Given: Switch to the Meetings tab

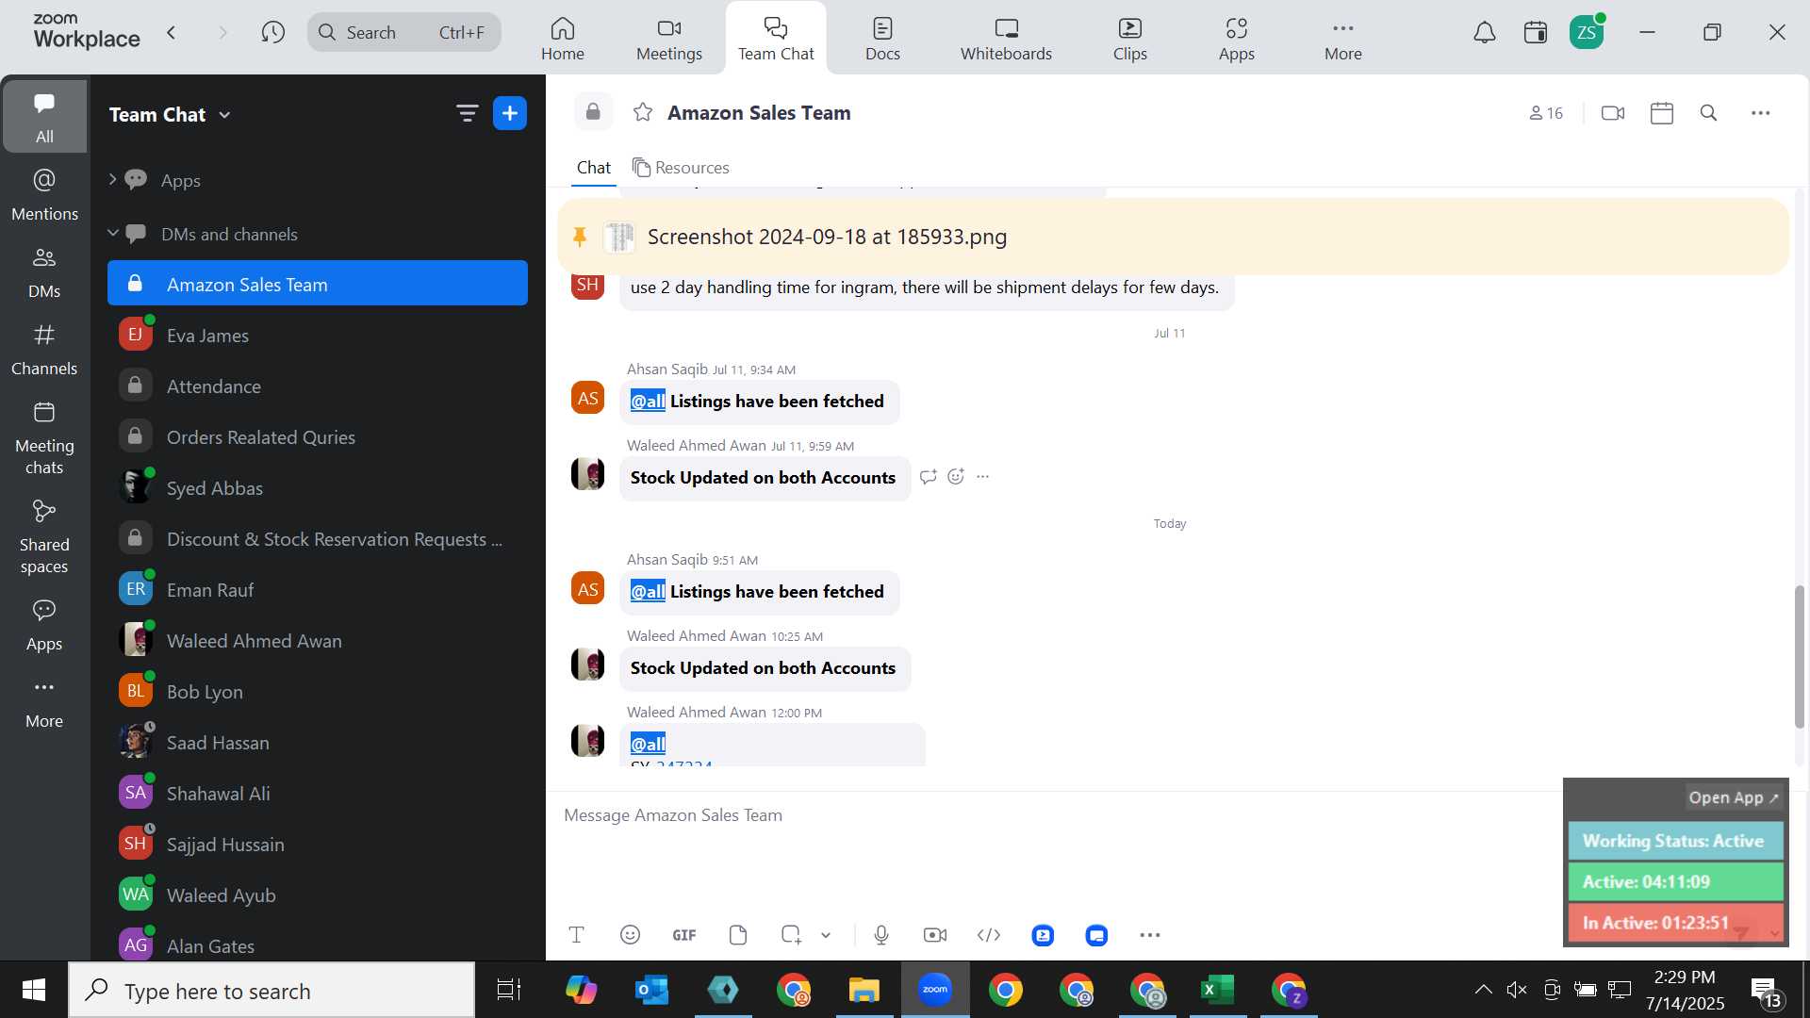Looking at the screenshot, I should pyautogui.click(x=669, y=39).
